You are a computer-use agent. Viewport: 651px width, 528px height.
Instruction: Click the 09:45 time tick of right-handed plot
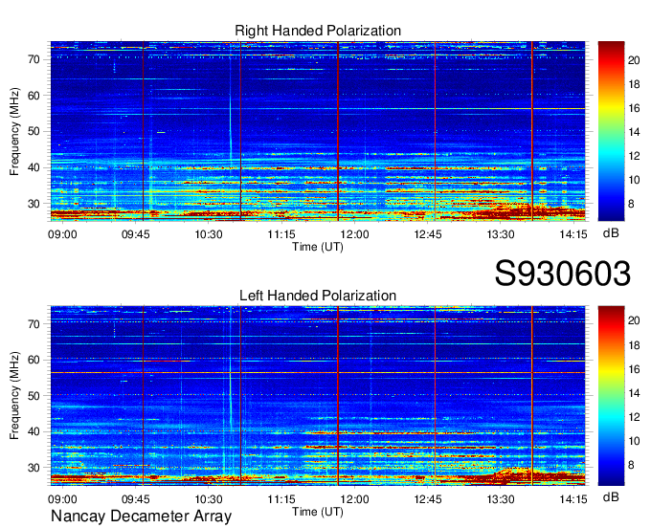coord(135,234)
